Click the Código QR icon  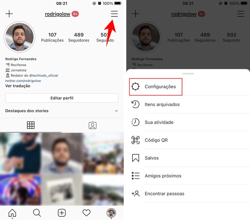(x=136, y=140)
